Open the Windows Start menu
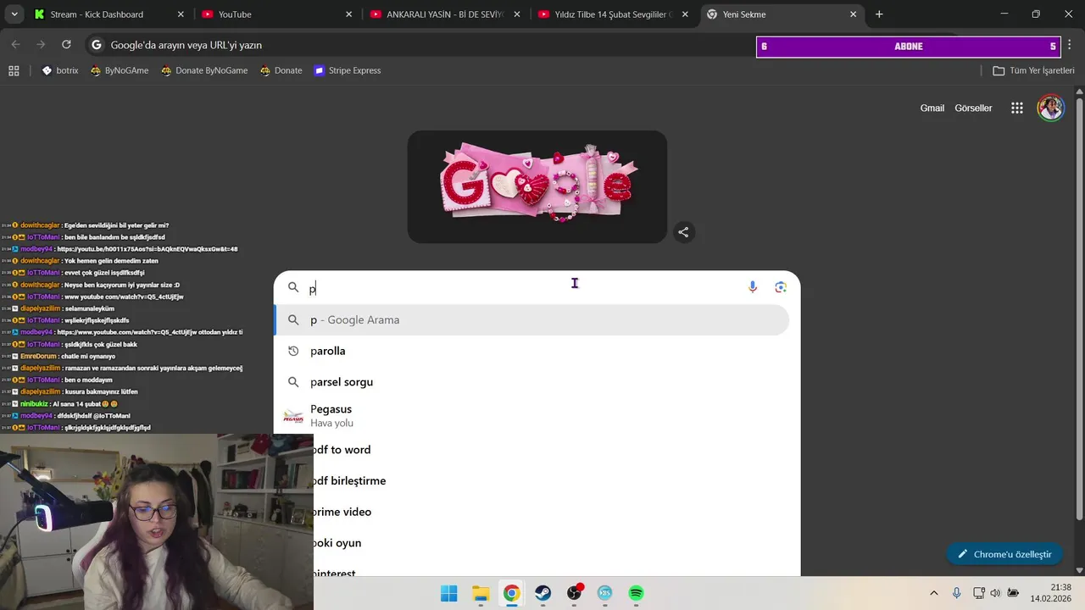 pyautogui.click(x=449, y=593)
